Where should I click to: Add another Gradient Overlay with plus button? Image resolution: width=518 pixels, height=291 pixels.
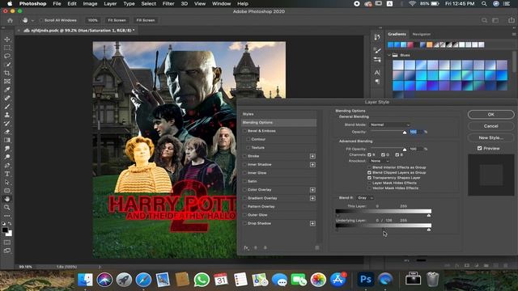[312, 198]
